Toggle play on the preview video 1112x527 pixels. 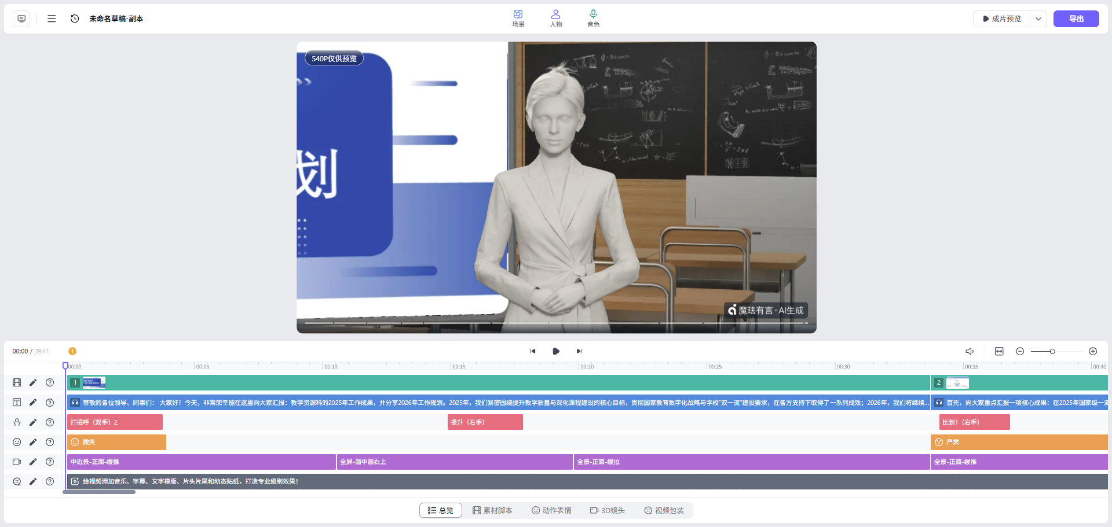556,351
